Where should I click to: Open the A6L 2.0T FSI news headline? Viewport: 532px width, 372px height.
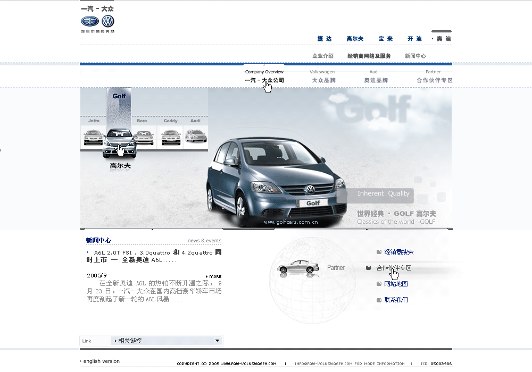tap(154, 256)
